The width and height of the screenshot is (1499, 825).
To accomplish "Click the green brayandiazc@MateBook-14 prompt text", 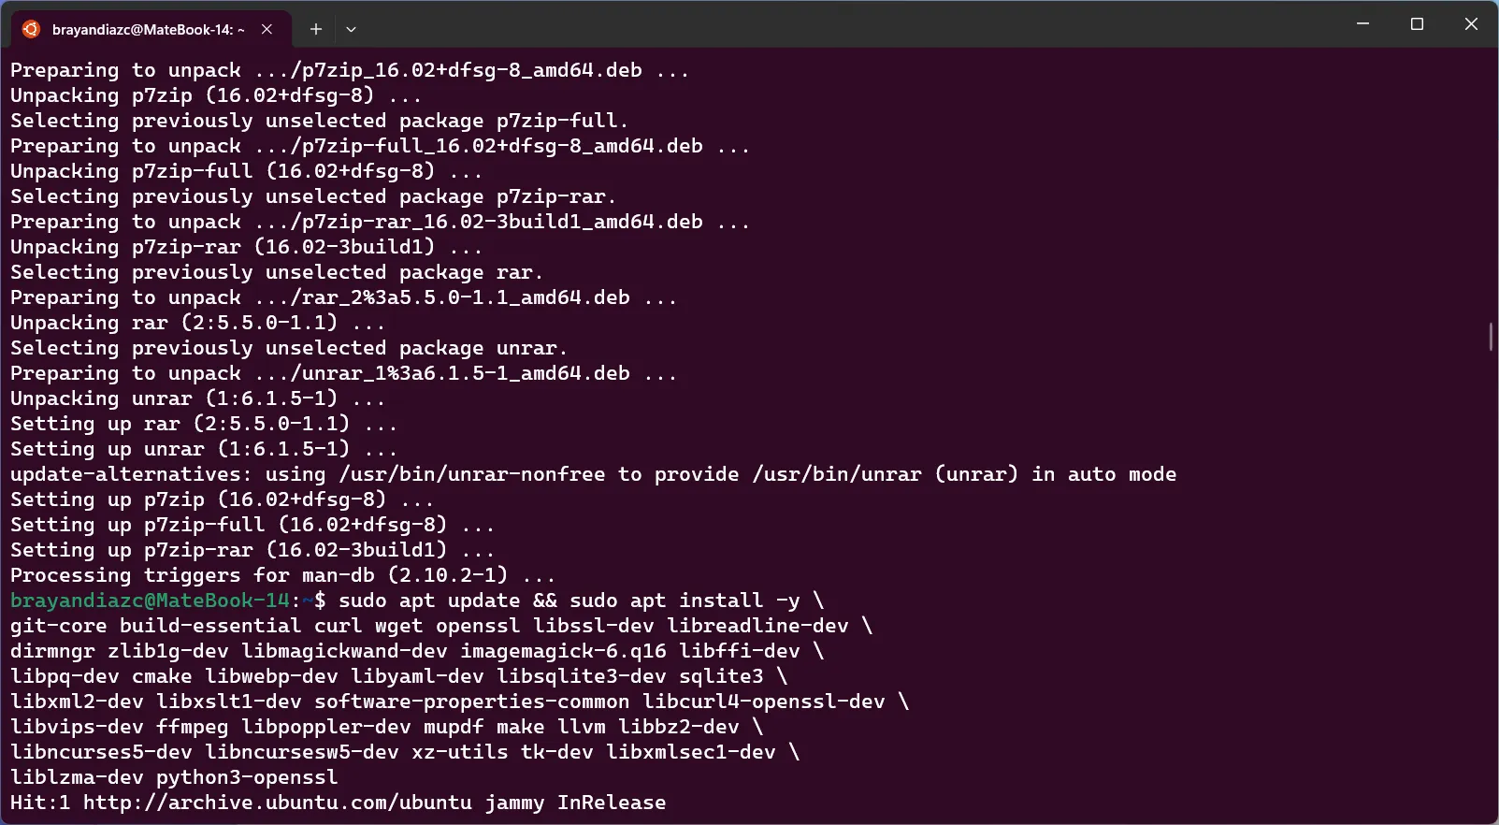I will (151, 601).
